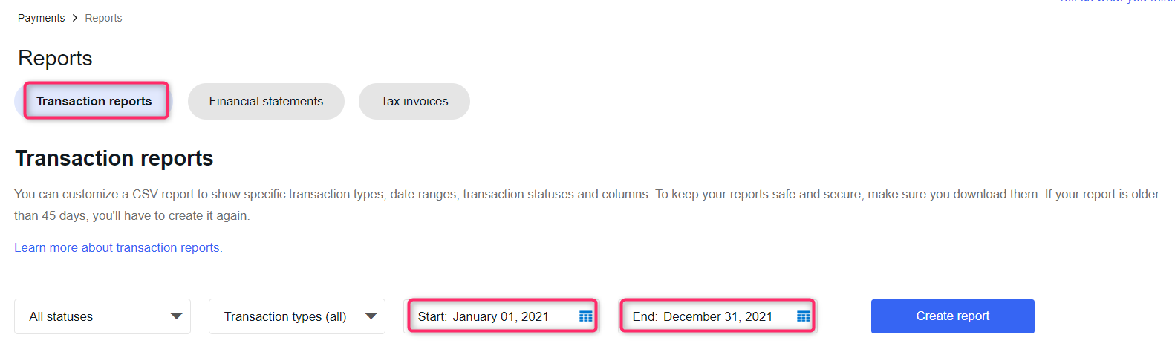The width and height of the screenshot is (1175, 358).
Task: Click the breadcrumb chevron after Payments
Action: pyautogui.click(x=75, y=18)
